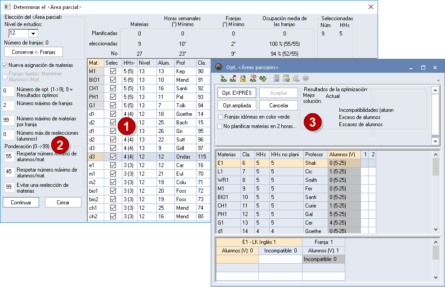The width and height of the screenshot is (445, 287).
Task: Click the Materias column header in Opt. window
Action: pyautogui.click(x=228, y=155)
